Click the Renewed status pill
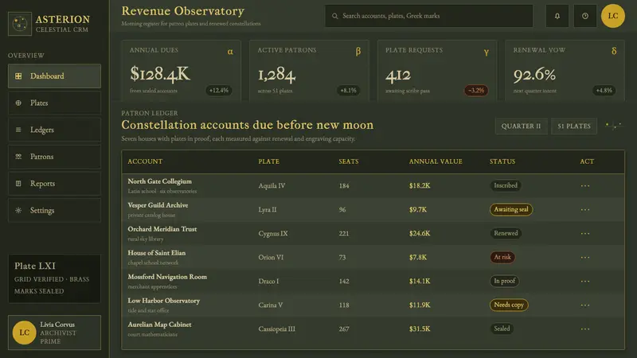 tap(506, 233)
